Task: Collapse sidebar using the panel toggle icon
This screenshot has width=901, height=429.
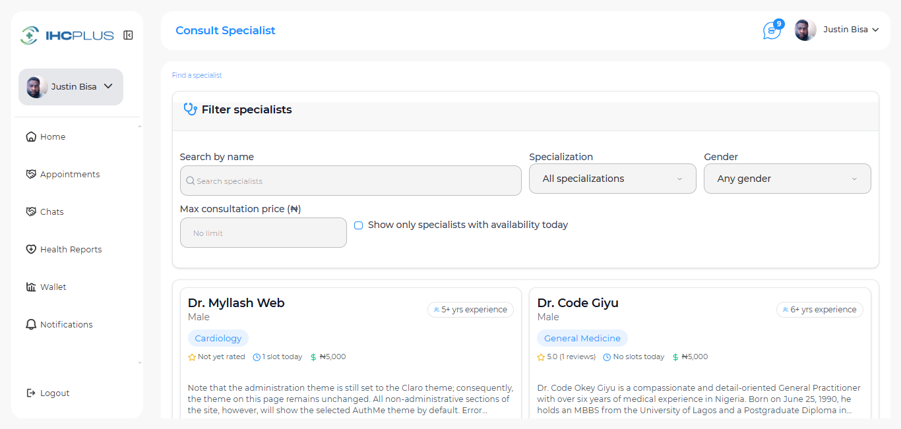Action: [128, 35]
